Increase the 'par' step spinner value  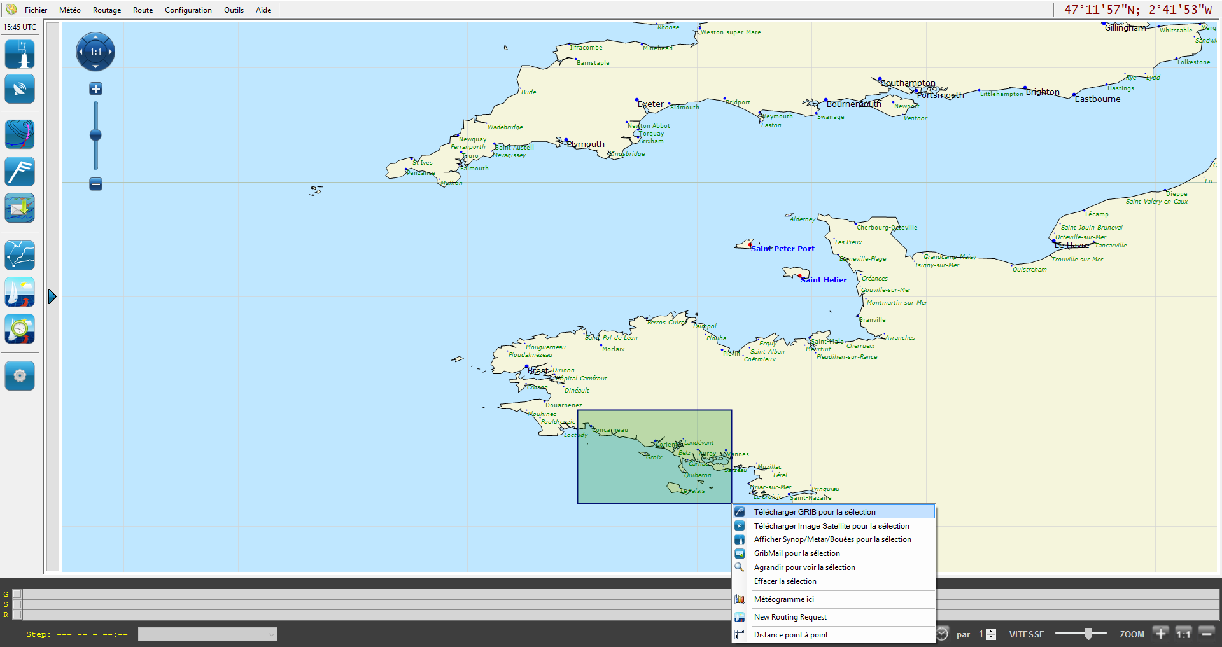(991, 631)
